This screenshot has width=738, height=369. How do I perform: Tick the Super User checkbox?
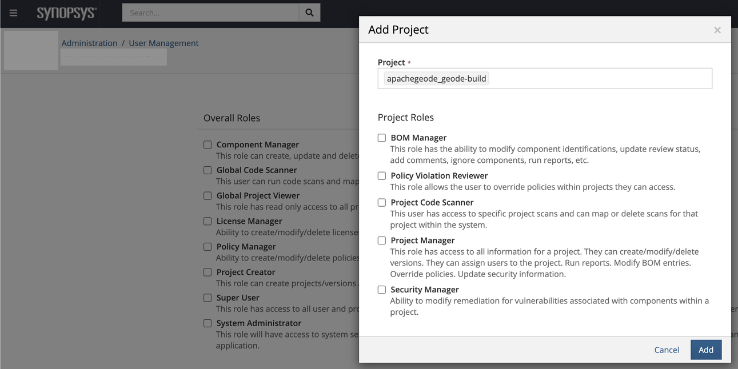click(208, 298)
